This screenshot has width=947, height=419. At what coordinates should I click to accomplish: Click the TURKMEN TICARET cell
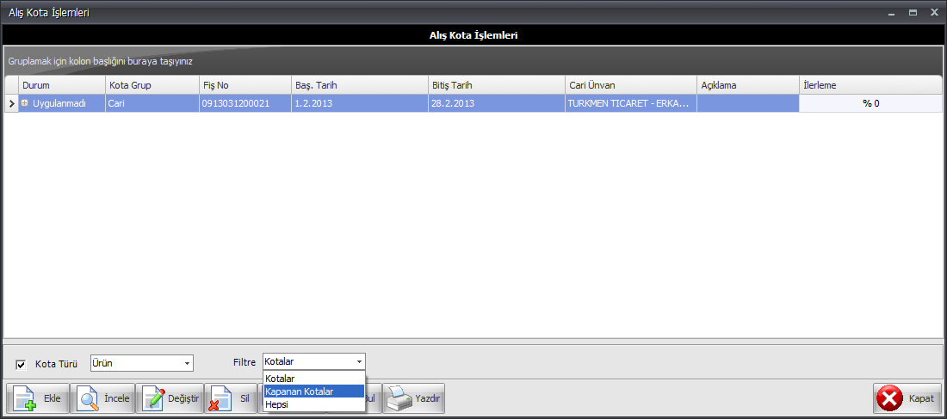click(x=631, y=103)
